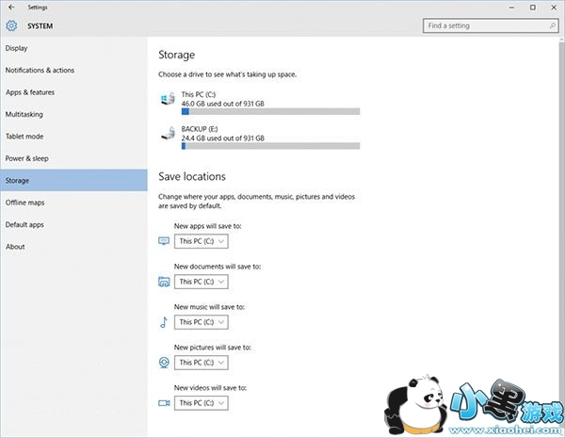Click '24.4 GB used out of 931 GB' text
Screen dimensions: 565x438
(x=222, y=138)
